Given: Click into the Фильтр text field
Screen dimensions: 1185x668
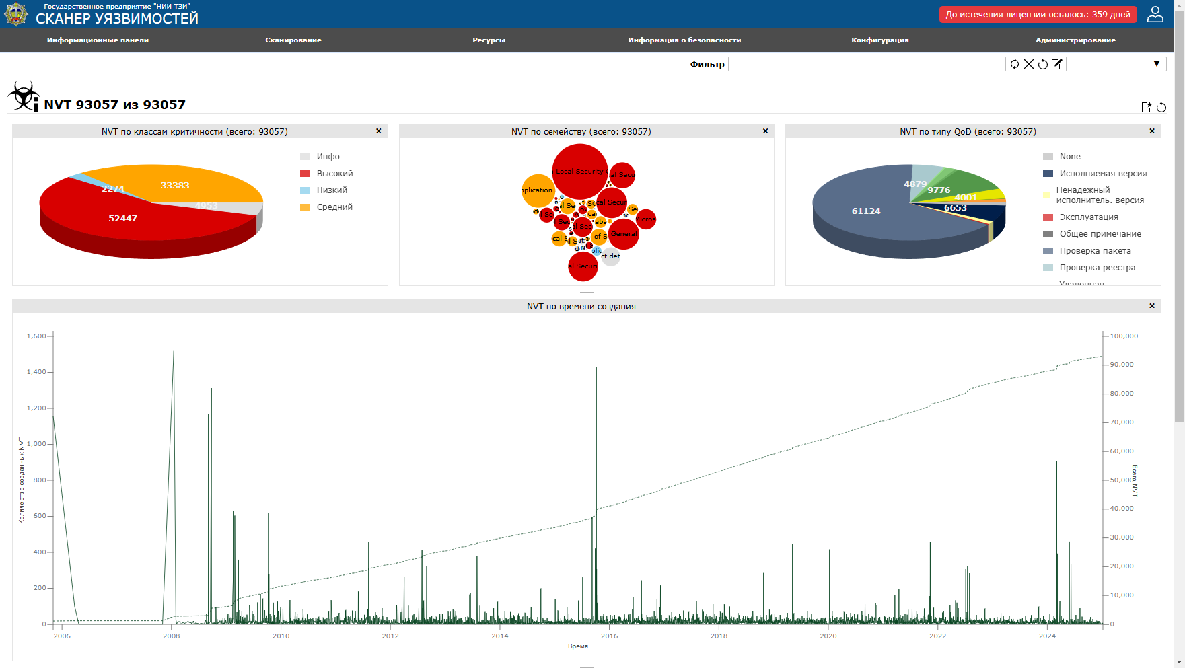Looking at the screenshot, I should point(866,64).
